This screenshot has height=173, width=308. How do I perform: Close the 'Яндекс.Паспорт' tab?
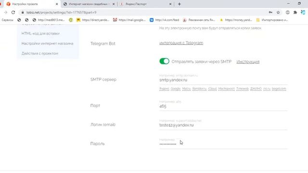(x=170, y=4)
